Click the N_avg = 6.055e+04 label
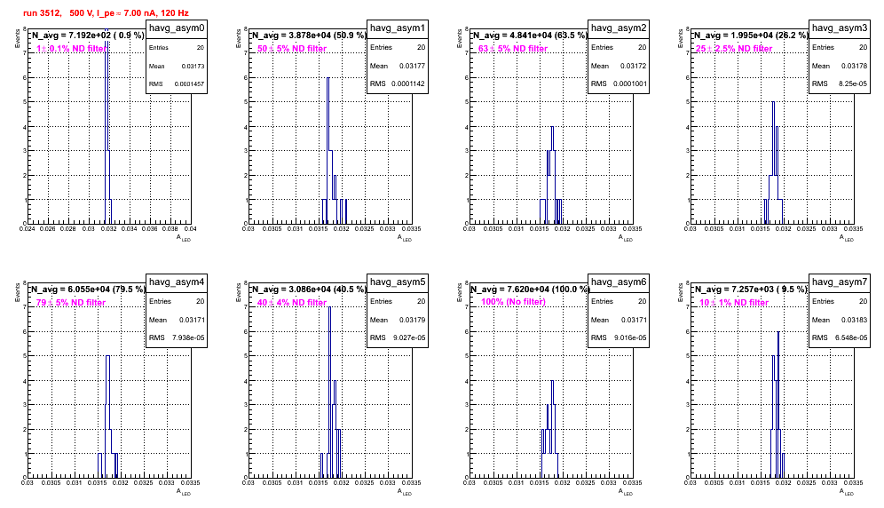 tap(88, 290)
